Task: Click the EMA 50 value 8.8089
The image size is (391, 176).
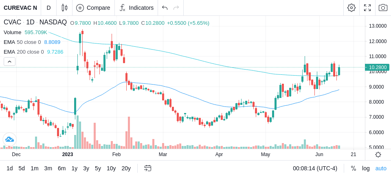Action: pyautogui.click(x=53, y=42)
